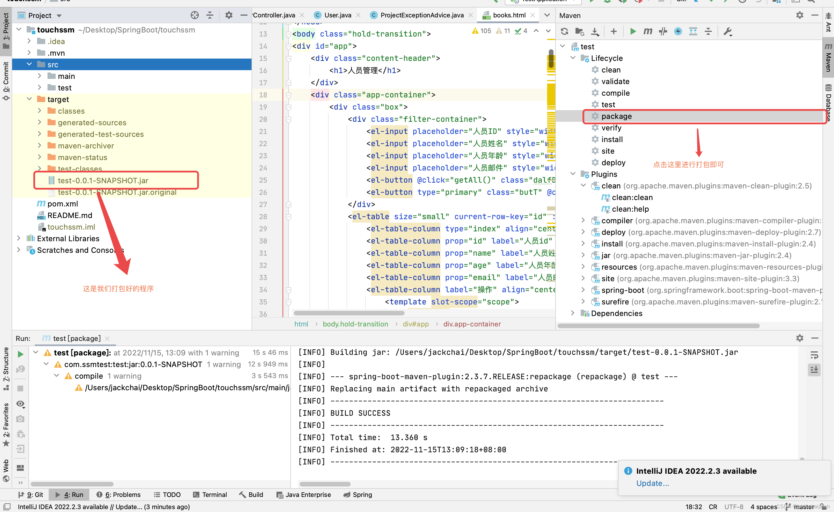Click Run console horizontal scrollbar
834x512 pixels.
325,484
